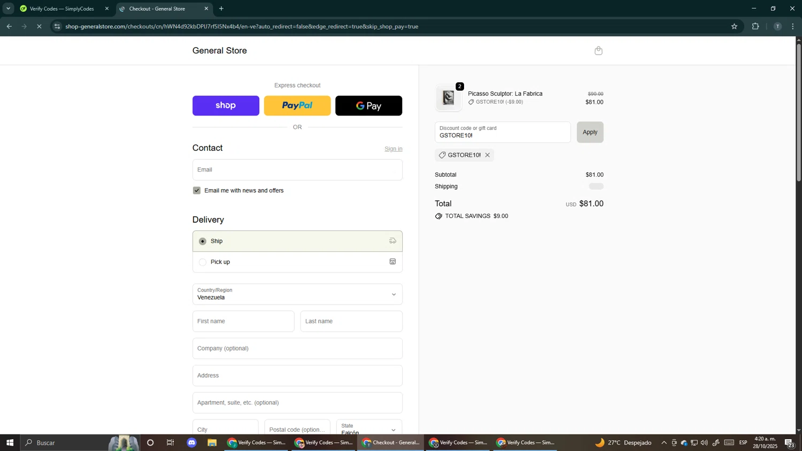Open the OneDrive cloud tray icon
The height and width of the screenshot is (451, 802).
pyautogui.click(x=684, y=442)
